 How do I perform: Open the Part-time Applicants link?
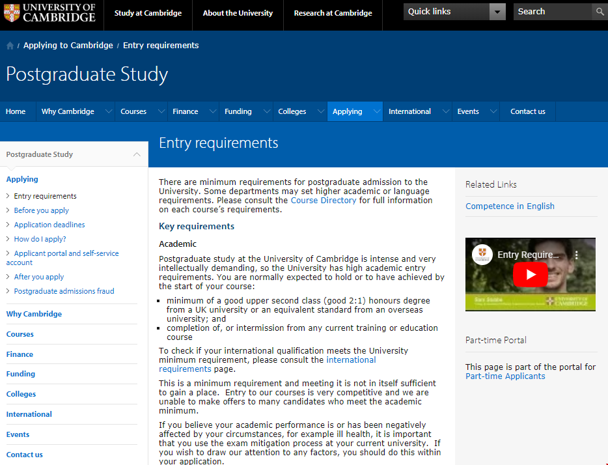(505, 376)
